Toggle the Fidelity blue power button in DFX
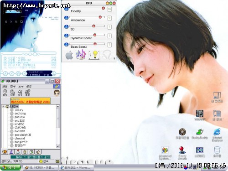228x171 pixels. [x=66, y=9]
